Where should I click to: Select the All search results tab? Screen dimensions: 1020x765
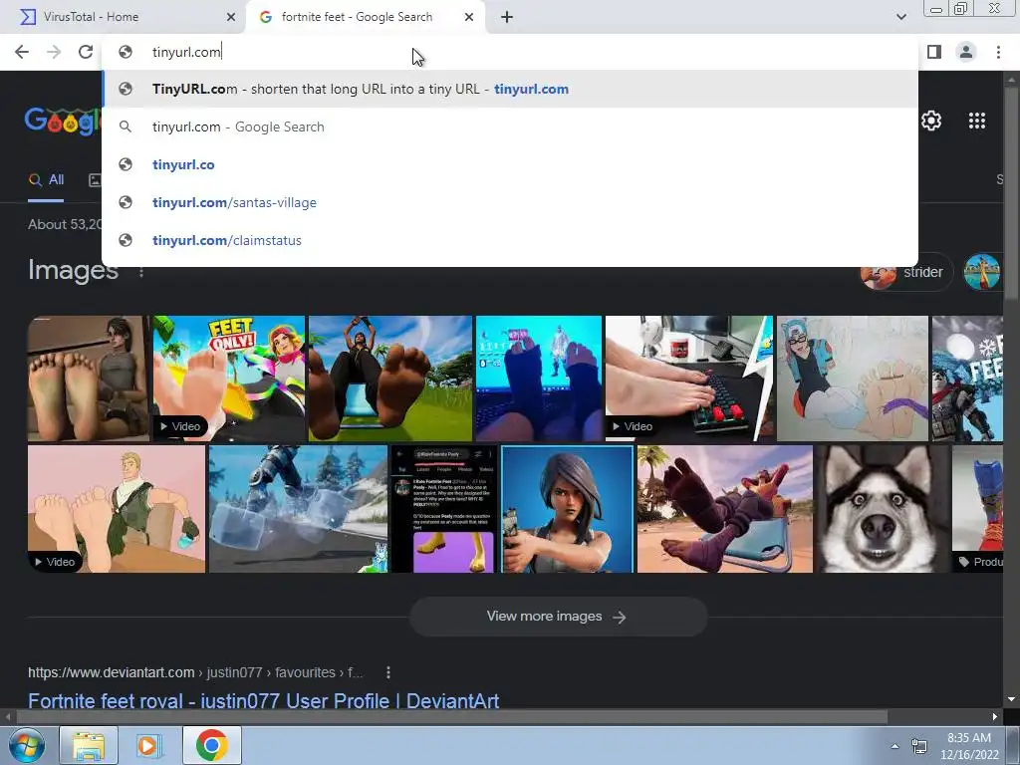tap(46, 180)
